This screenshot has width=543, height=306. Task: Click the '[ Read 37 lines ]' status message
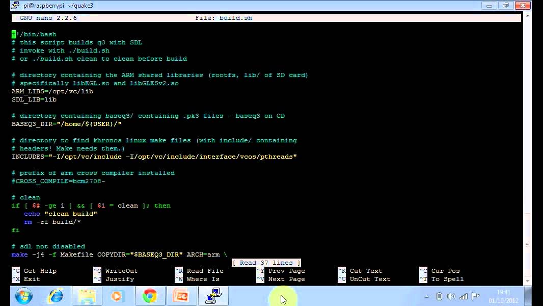[x=266, y=263]
